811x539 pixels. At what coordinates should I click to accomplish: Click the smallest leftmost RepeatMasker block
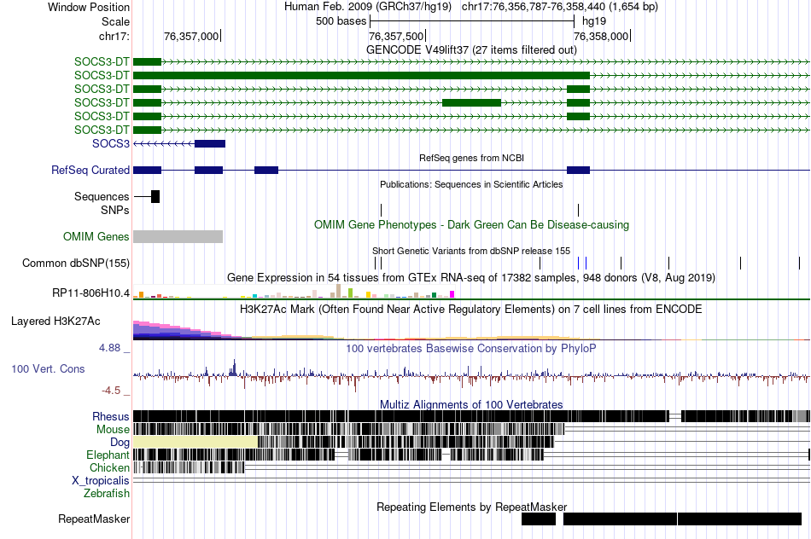click(x=539, y=519)
